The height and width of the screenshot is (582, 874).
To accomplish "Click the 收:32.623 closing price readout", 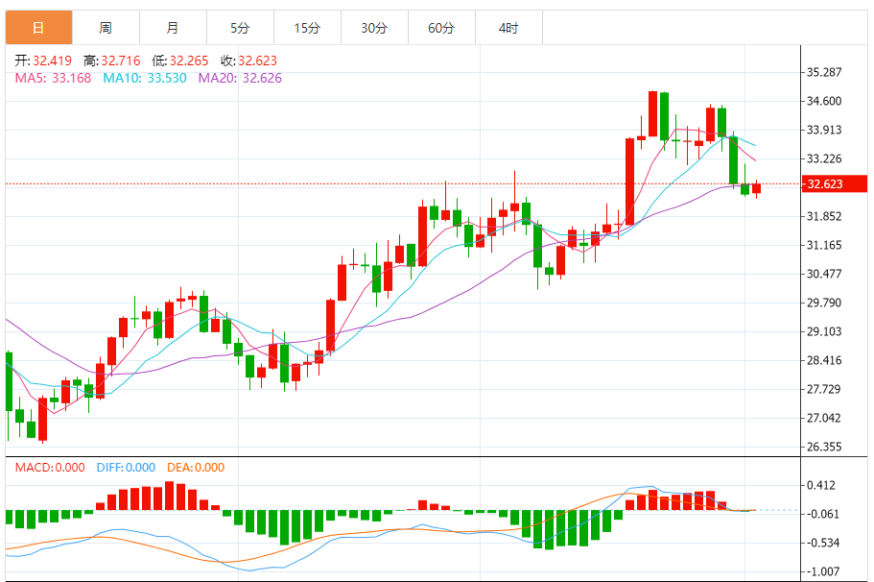I will (x=248, y=61).
